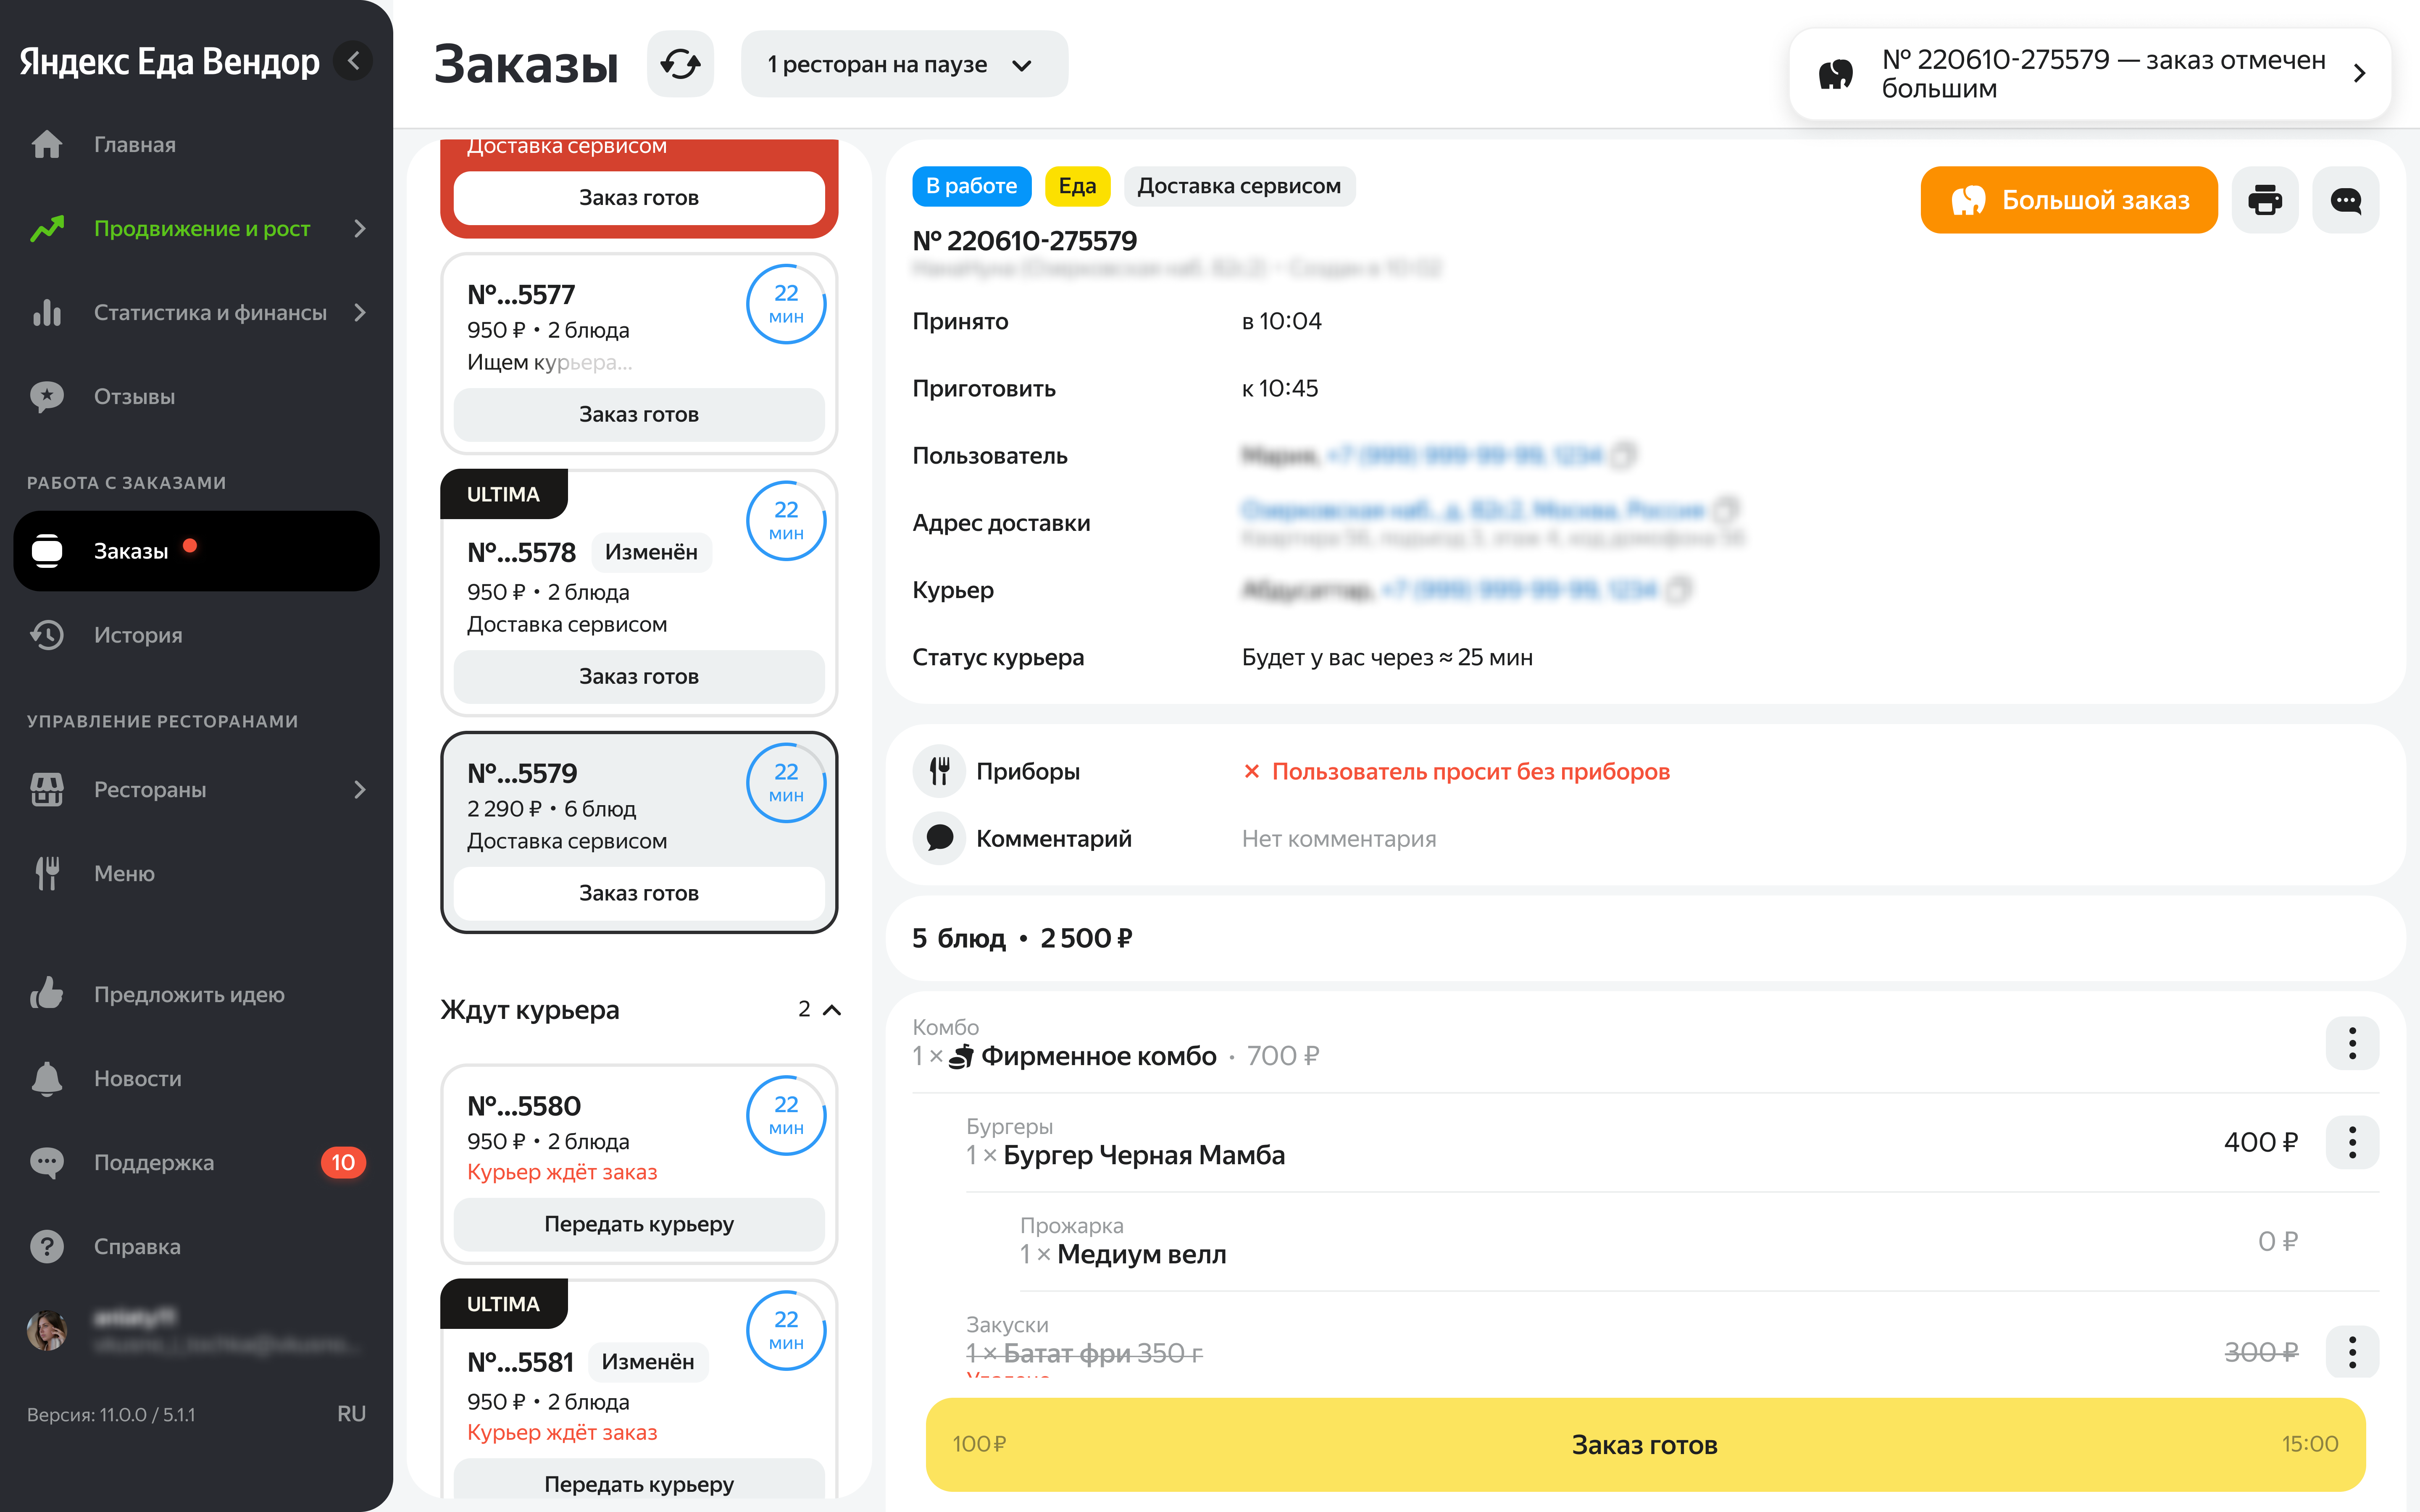Print the current order
This screenshot has width=2420, height=1512.
(x=2265, y=200)
